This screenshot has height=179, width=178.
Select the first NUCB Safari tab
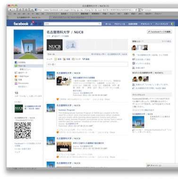(28, 17)
